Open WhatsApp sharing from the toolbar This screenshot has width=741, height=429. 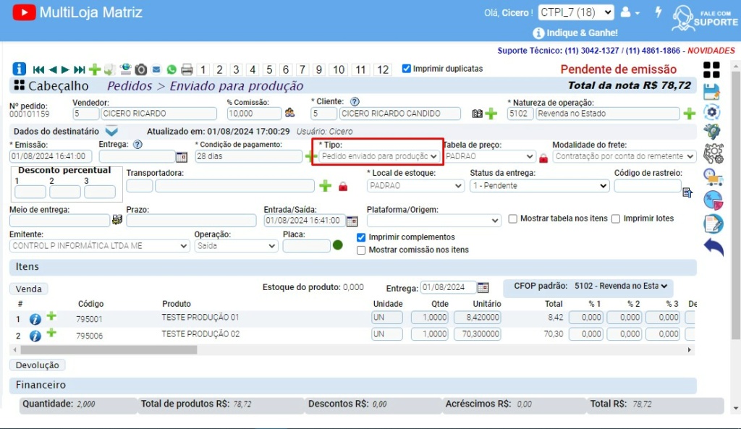coord(172,69)
